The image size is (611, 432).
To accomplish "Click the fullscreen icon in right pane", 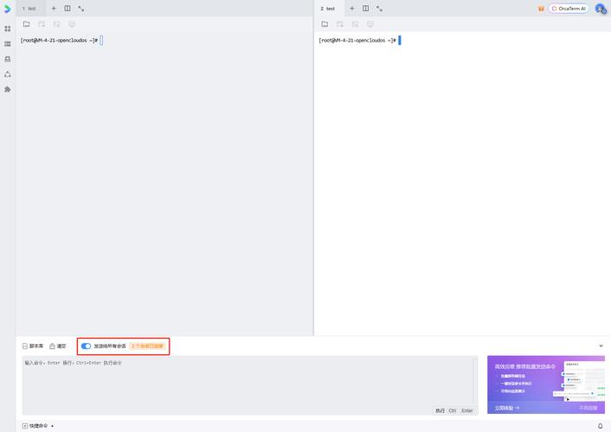I will (x=379, y=8).
